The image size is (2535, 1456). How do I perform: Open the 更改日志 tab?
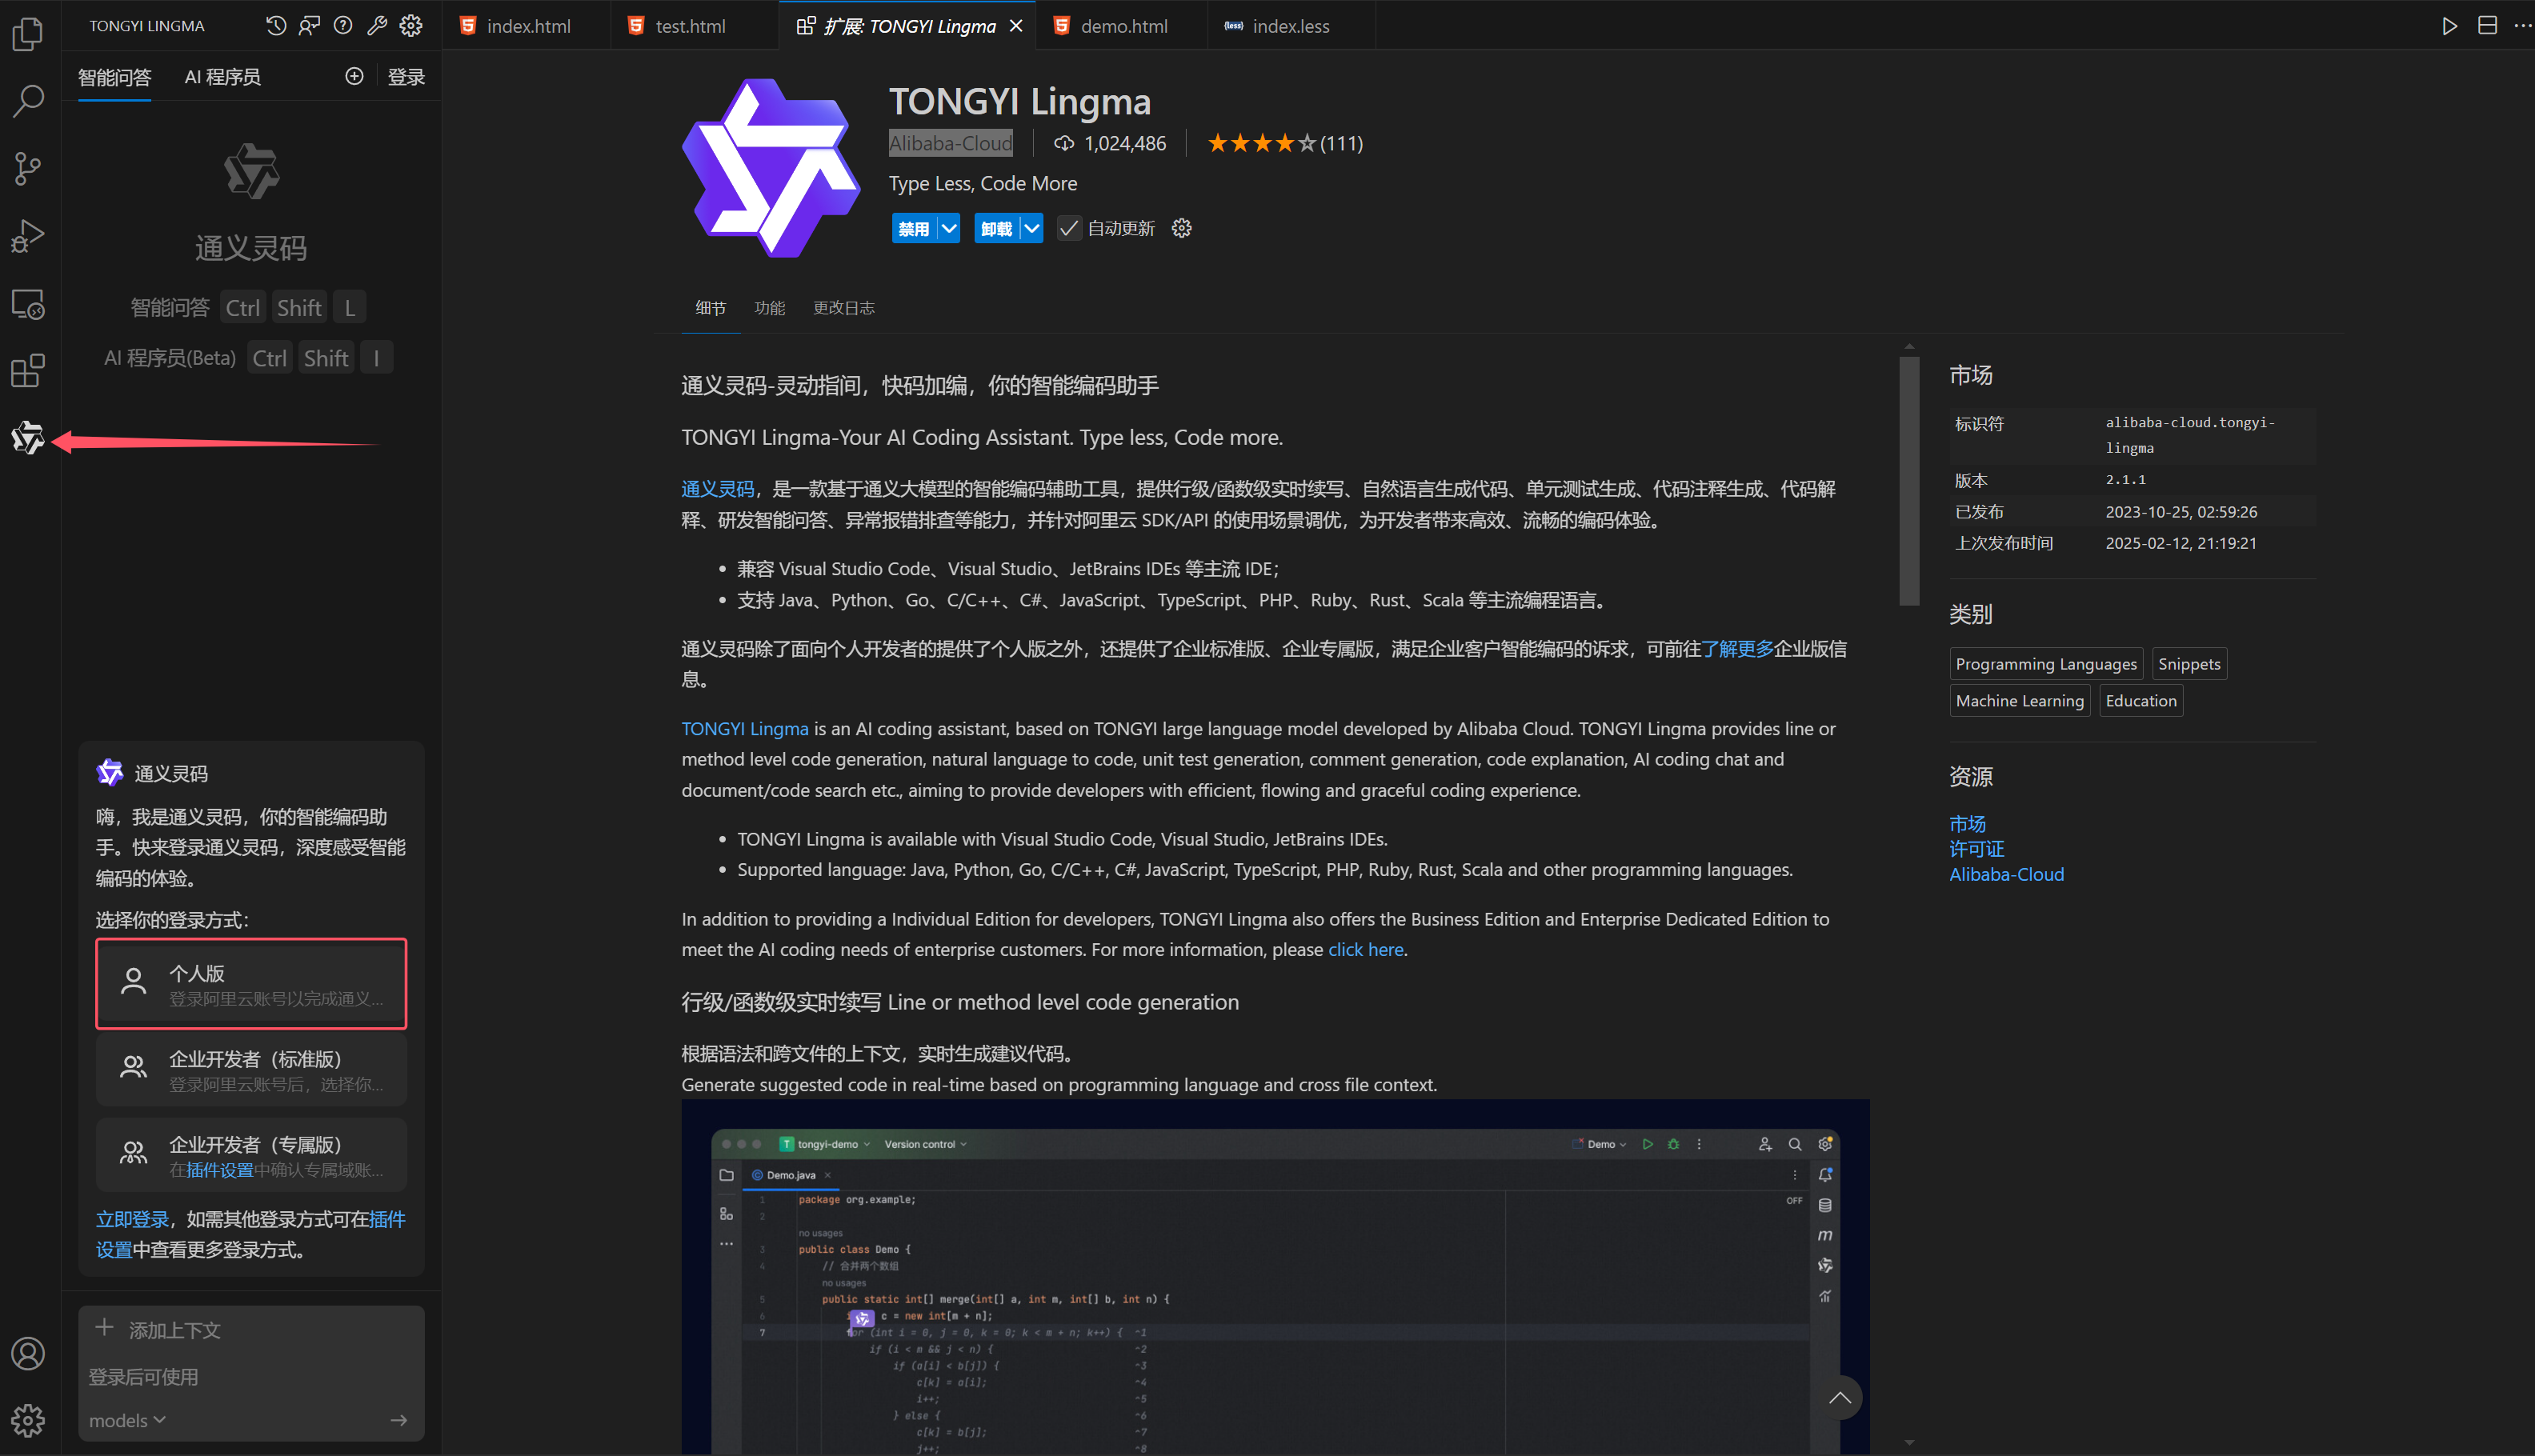pos(843,308)
